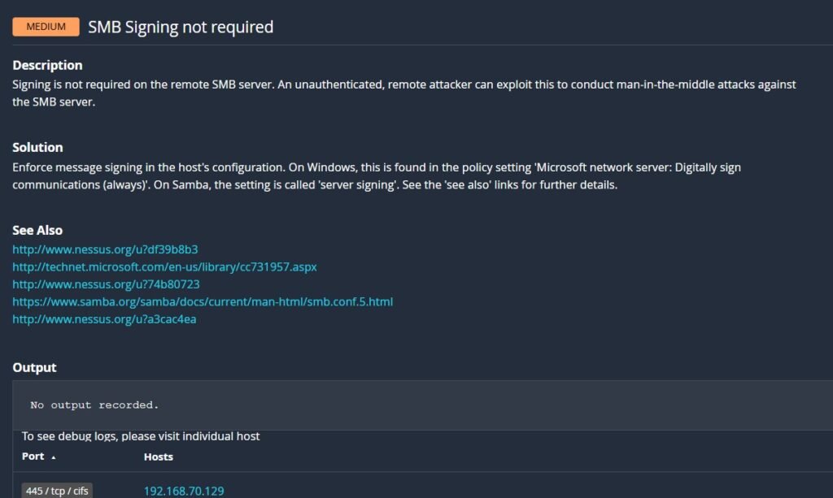Select the 445 / tcp / cifs port badge
The width and height of the screenshot is (833, 498).
coord(57,491)
